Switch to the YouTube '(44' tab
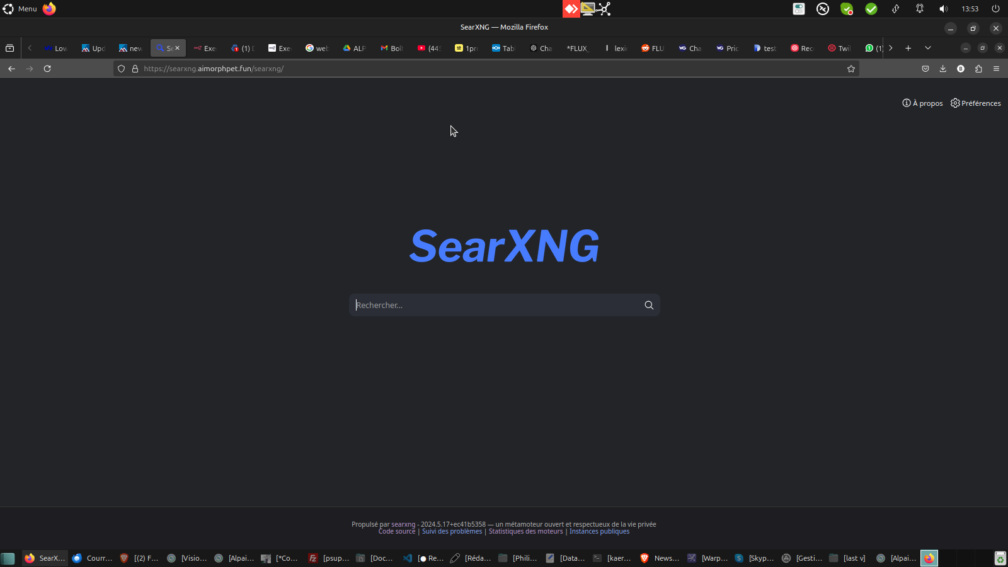This screenshot has height=567, width=1008. coord(429,48)
